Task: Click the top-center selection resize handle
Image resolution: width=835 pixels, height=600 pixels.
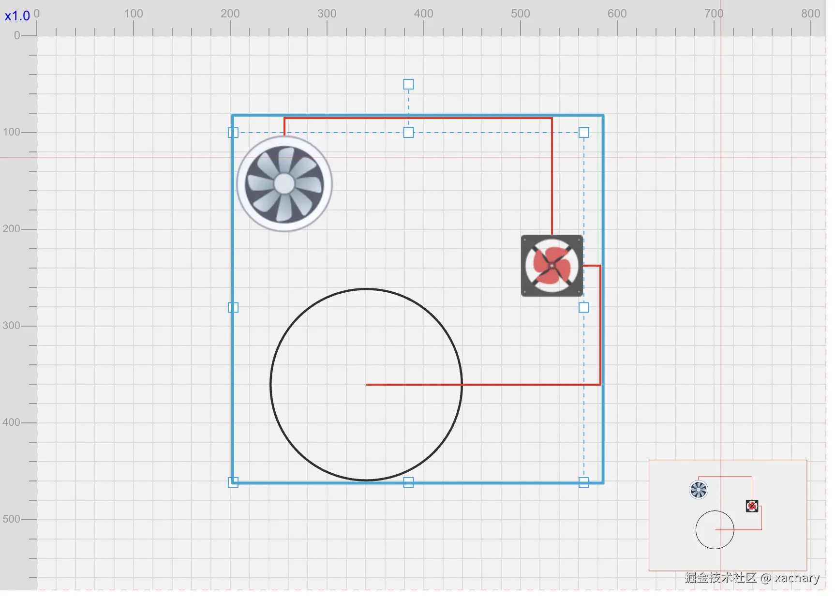Action: [x=408, y=133]
